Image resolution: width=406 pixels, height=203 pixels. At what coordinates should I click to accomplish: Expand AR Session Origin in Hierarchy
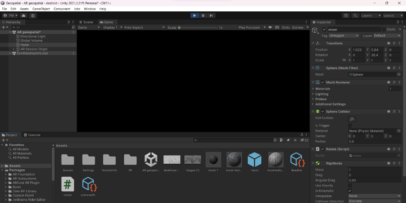tap(14, 49)
